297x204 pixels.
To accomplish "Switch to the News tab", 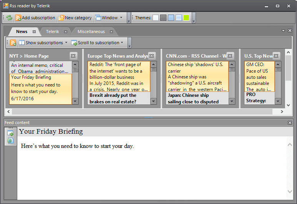I will pyautogui.click(x=22, y=32).
